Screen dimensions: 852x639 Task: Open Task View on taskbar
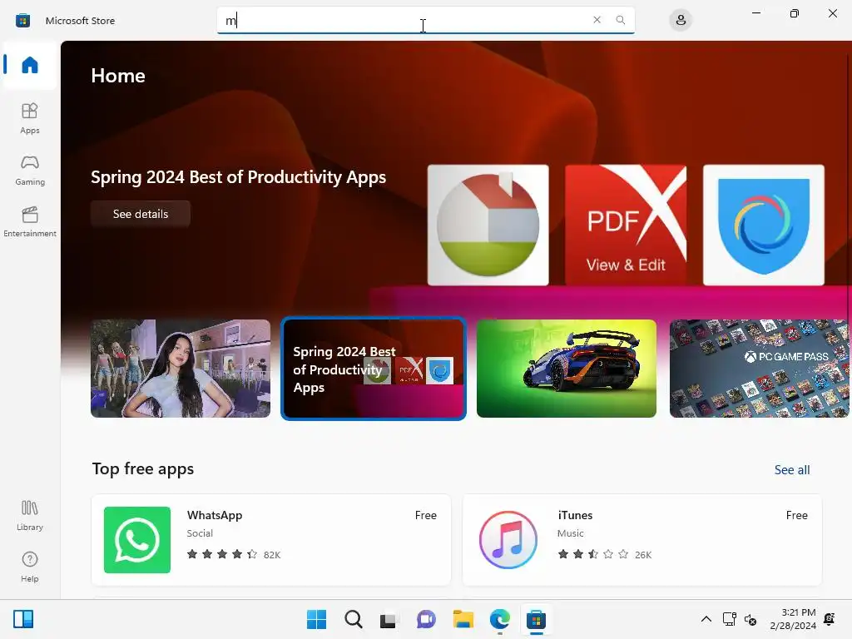(388, 619)
